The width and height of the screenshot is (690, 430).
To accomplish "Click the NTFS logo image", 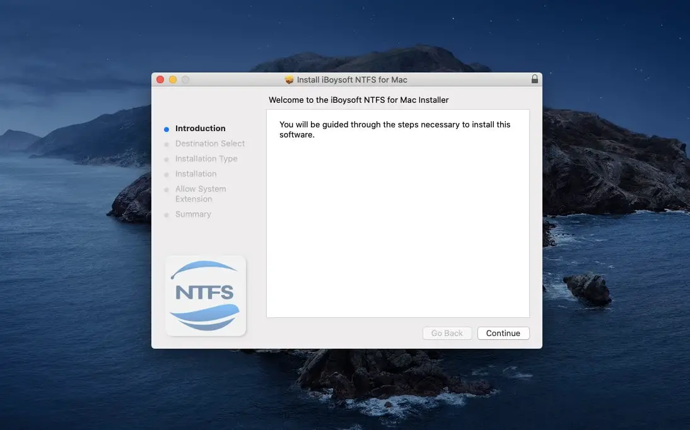I will click(206, 296).
